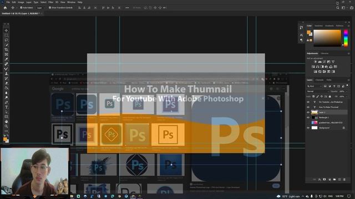Select the Horizontal Type tool
The image size is (355, 199).
(x=6, y=107)
